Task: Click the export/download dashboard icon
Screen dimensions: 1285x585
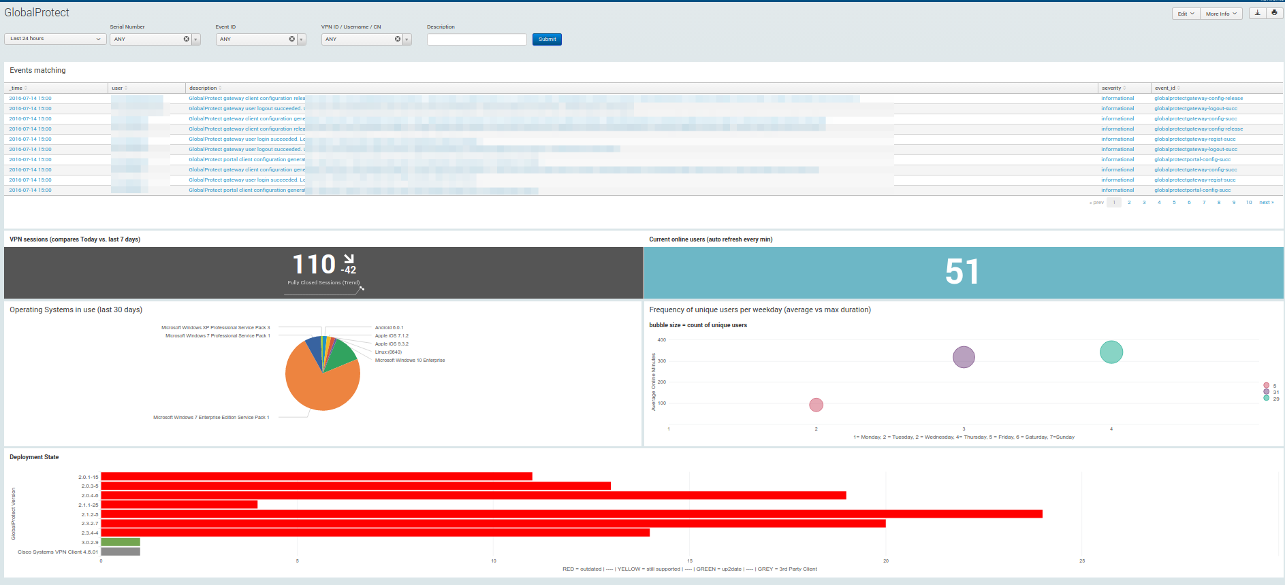Action: click(1257, 13)
